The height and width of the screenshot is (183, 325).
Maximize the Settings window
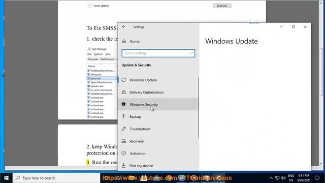click(294, 27)
